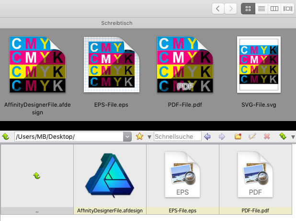Click PDF-File.pdf label in lower pane

pyautogui.click(x=255, y=210)
